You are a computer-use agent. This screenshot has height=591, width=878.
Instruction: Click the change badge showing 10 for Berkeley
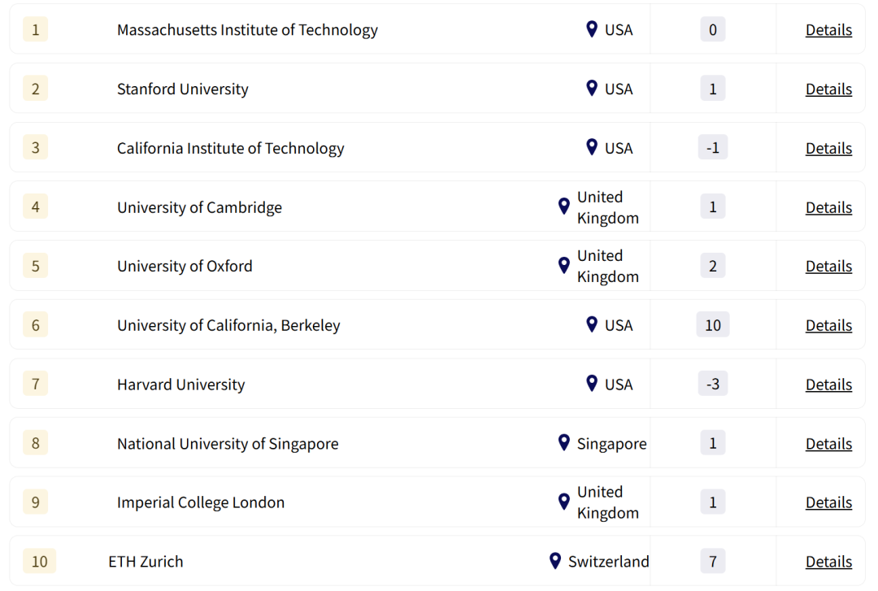pos(712,324)
